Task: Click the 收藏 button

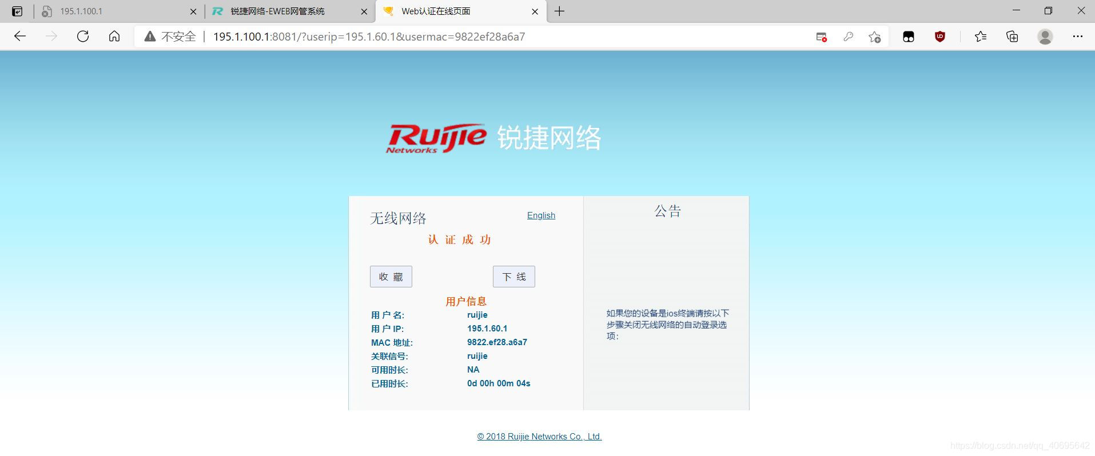Action: point(391,277)
